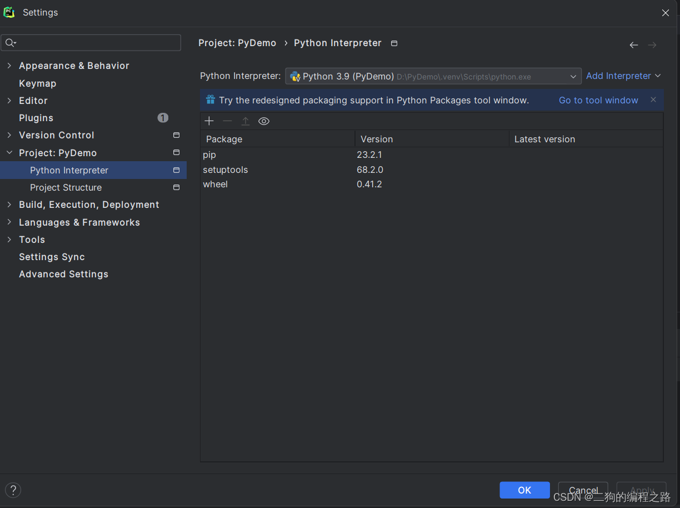This screenshot has width=680, height=508.
Task: Expand Appearance & Behavior section
Action: (9, 66)
